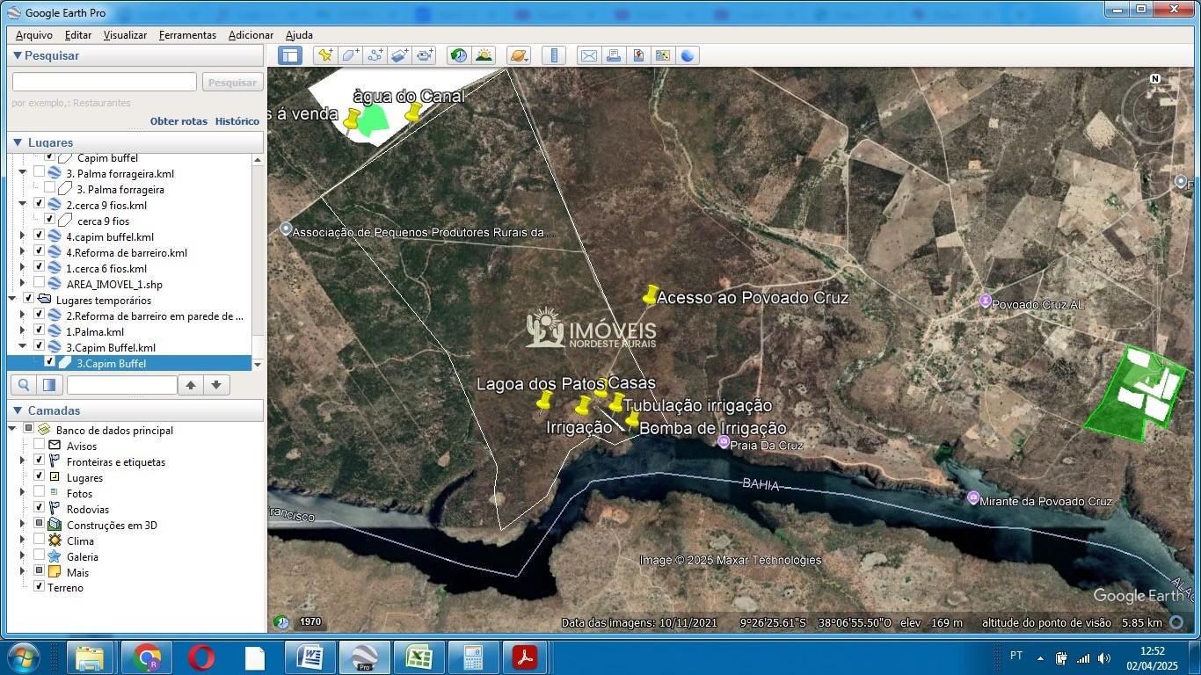Open the ruler measurement tool
The image size is (1201, 675).
click(x=554, y=55)
